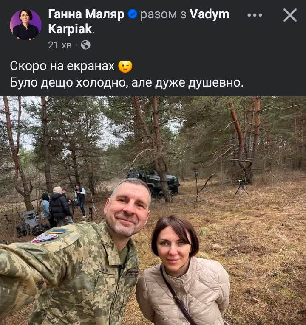Viewport: 306px width, 325px height.
Task: Click the tripod stand near the trees
Action: pos(241,189)
